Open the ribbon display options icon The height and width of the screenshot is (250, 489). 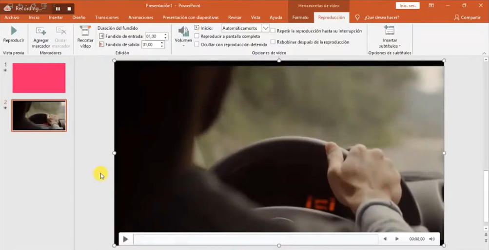(x=431, y=5)
